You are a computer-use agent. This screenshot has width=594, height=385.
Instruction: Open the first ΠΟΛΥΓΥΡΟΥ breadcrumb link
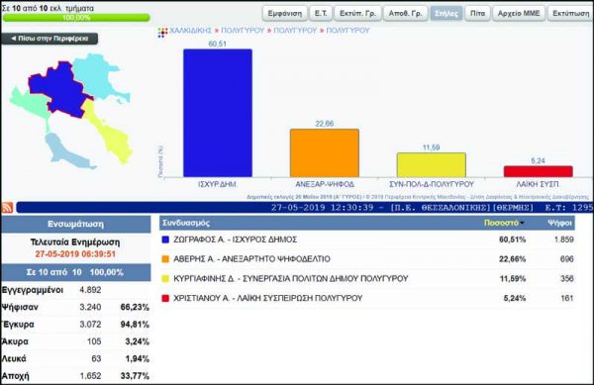point(243,31)
